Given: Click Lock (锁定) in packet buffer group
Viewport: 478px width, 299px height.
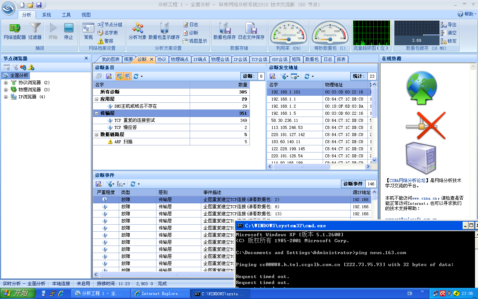Looking at the screenshot, I should 448,41.
